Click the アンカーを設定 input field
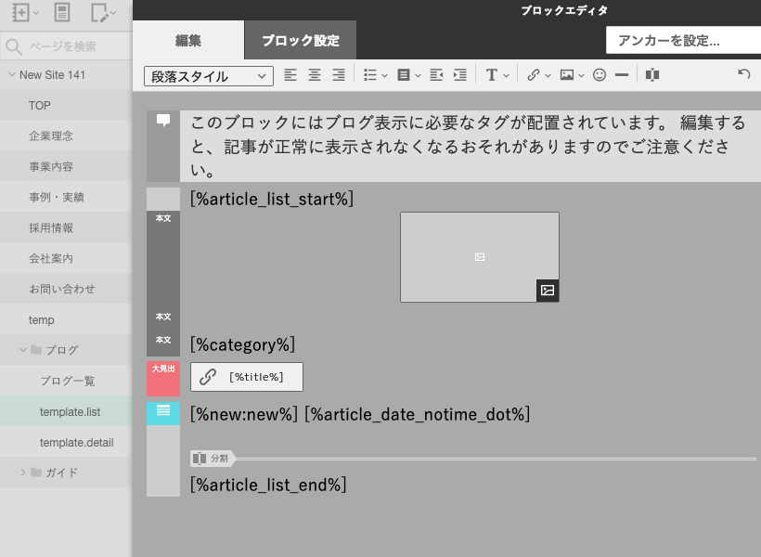This screenshot has height=557, width=761. pos(683,40)
